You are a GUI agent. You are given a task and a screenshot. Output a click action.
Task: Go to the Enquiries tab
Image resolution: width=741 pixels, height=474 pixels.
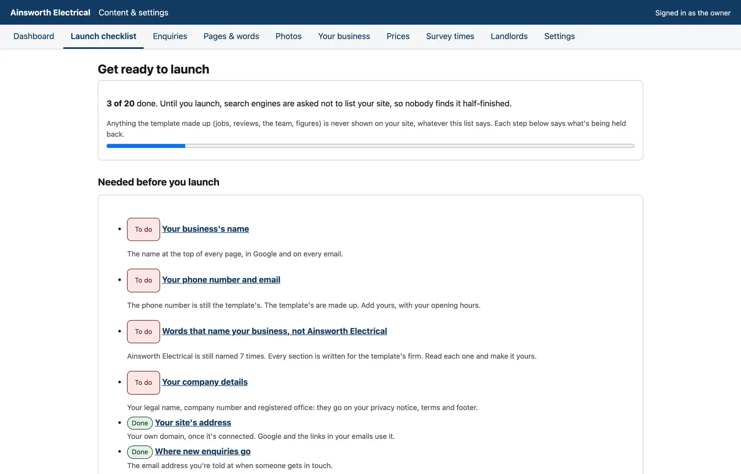(170, 36)
